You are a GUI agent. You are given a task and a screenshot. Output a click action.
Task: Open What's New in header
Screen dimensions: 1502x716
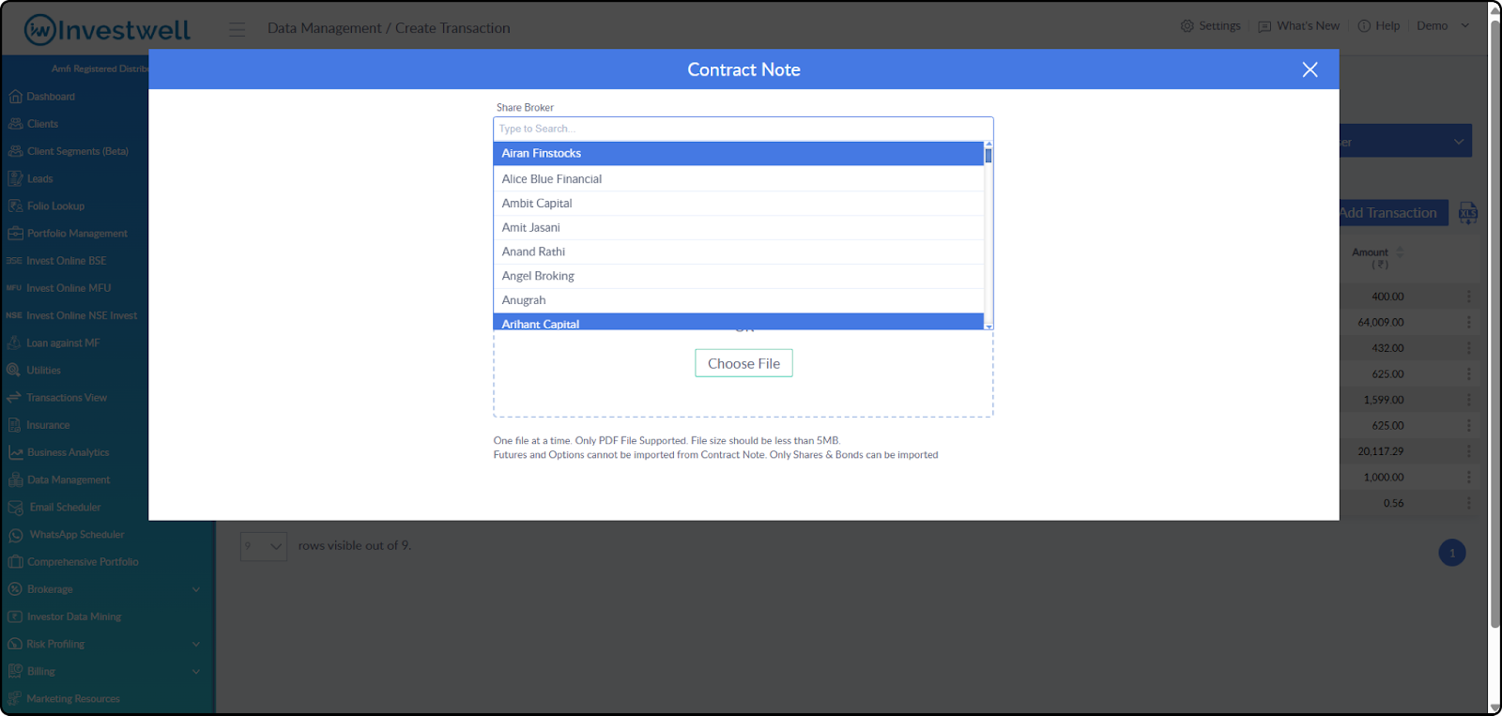[1298, 26]
